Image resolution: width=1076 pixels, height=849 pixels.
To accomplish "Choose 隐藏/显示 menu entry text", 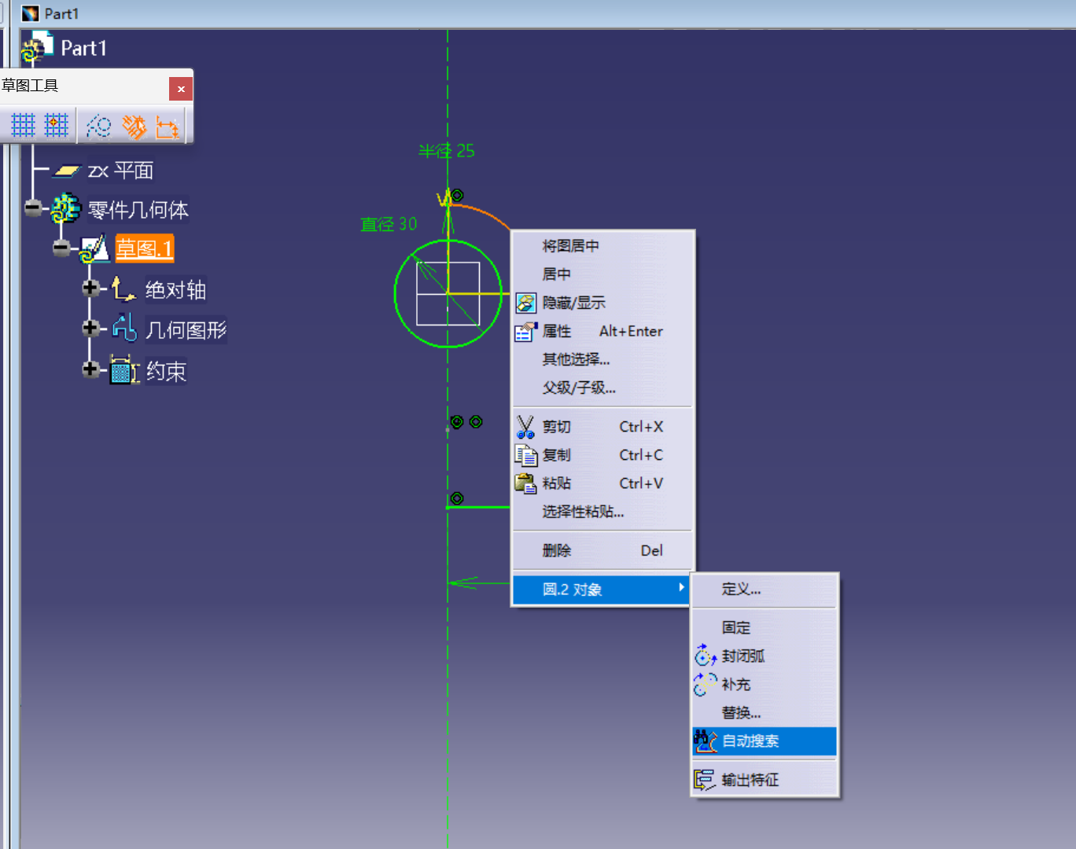I will (x=574, y=303).
